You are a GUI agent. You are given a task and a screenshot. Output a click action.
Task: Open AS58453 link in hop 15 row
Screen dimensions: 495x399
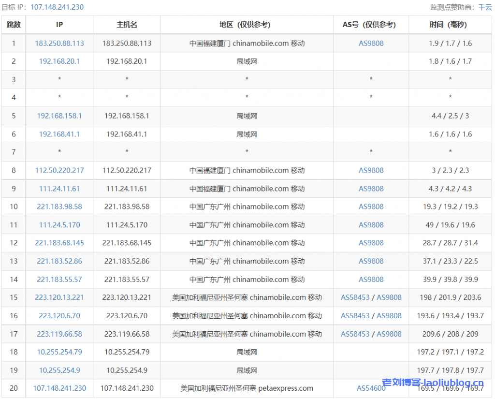coord(355,297)
